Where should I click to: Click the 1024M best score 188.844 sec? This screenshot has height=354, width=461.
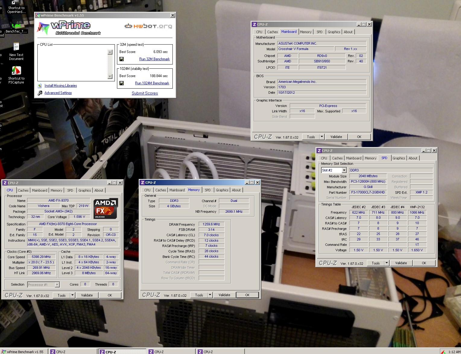click(159, 76)
